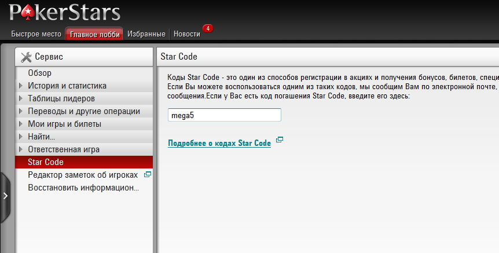Click the Сервис wrench icon
Viewport: 499px width, 253px height.
coord(26,57)
